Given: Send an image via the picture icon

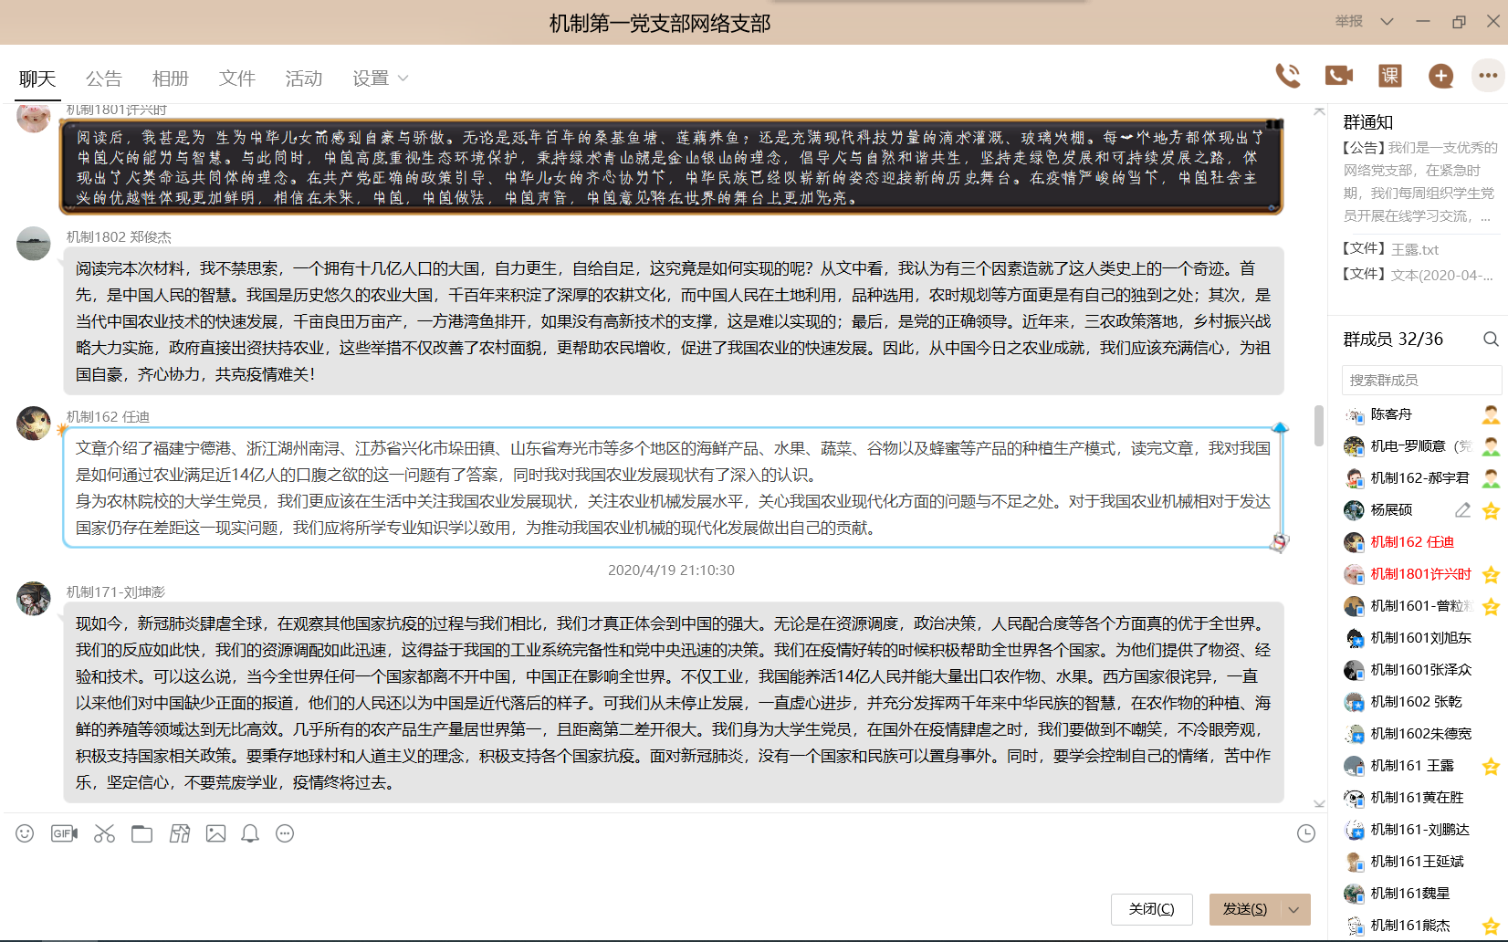Looking at the screenshot, I should tap(215, 833).
